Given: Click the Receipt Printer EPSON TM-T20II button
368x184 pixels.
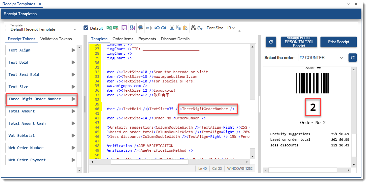Looking at the screenshot, I should click(x=298, y=42).
